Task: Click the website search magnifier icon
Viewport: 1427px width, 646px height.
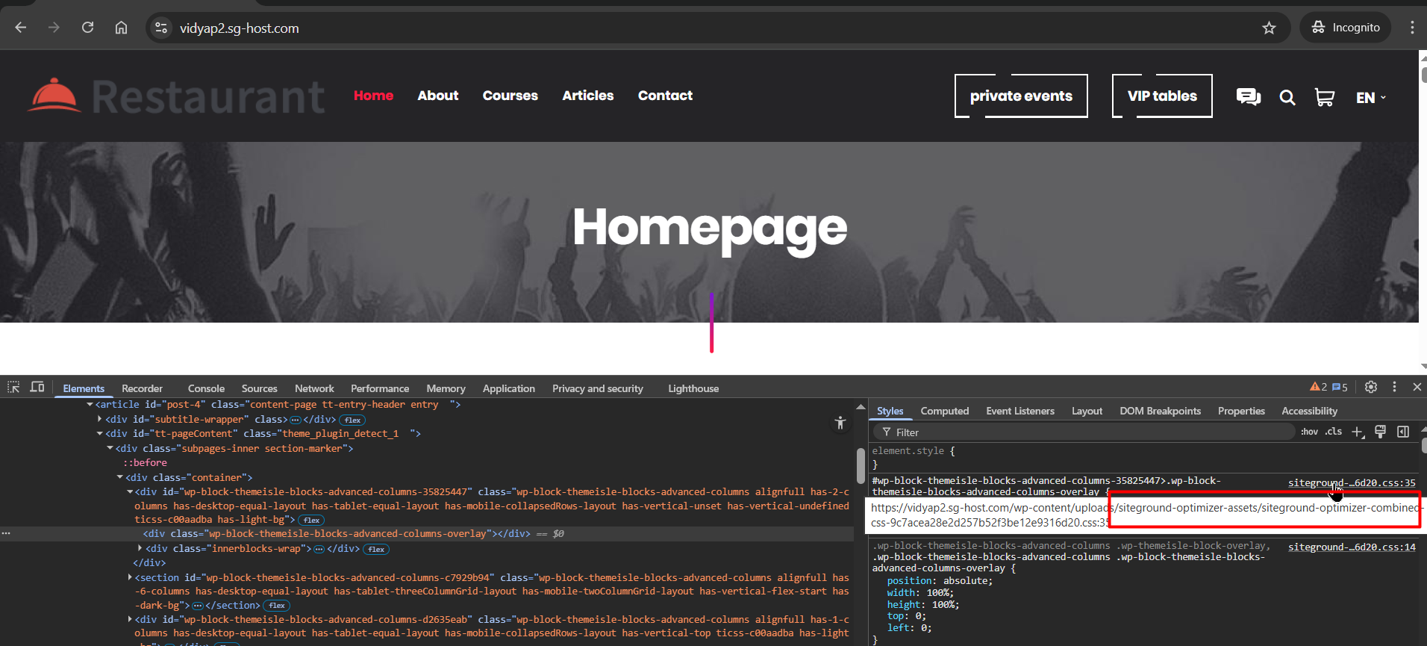Action: tap(1287, 97)
